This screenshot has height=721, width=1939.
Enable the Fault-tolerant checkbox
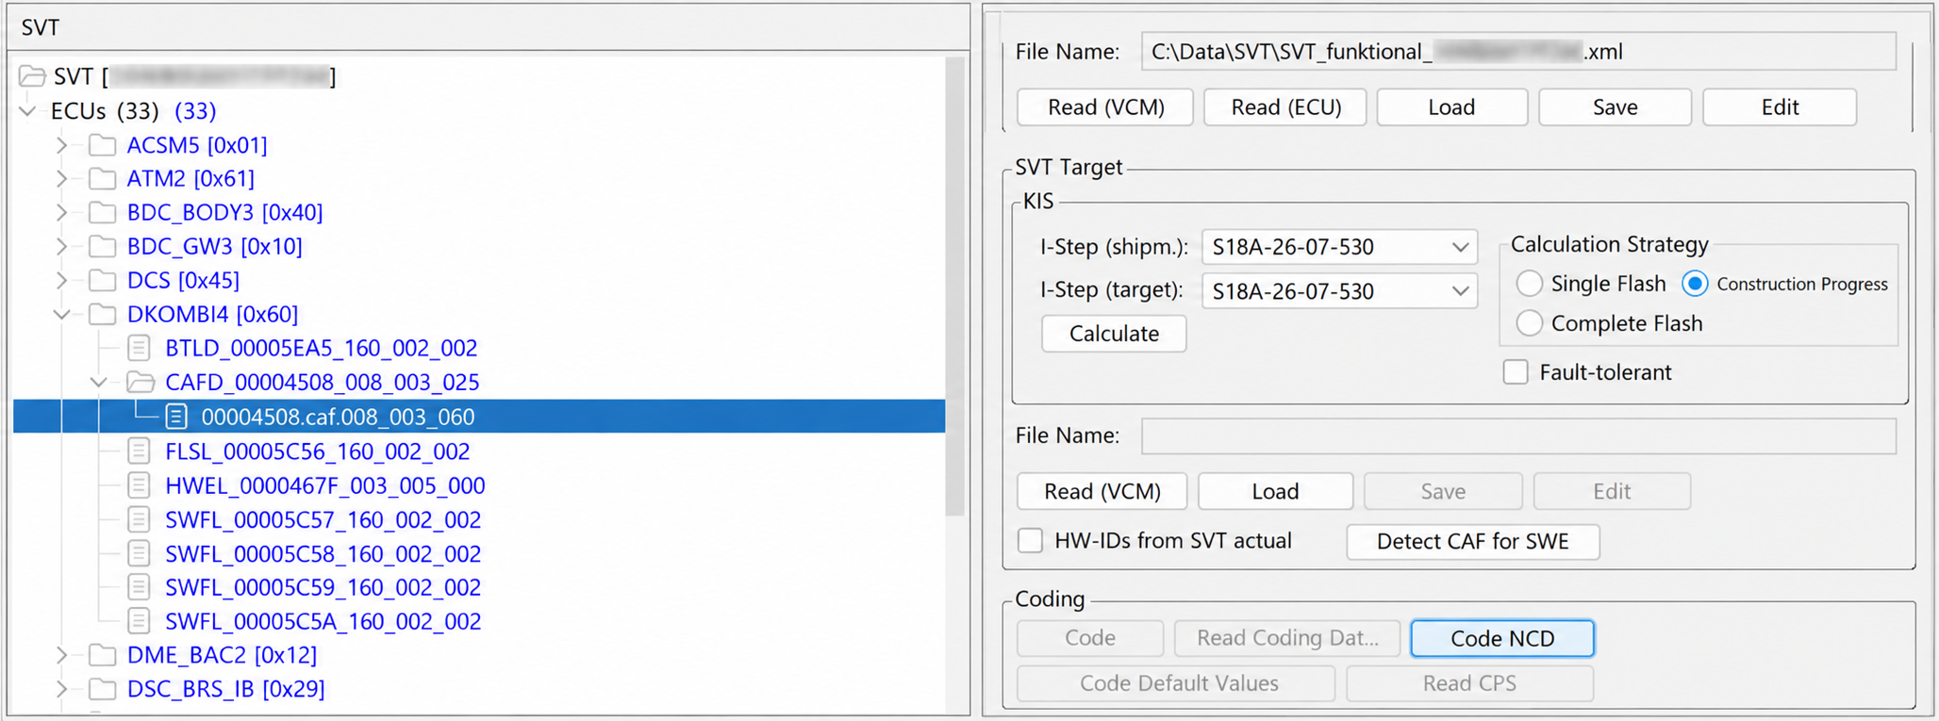[x=1516, y=372]
